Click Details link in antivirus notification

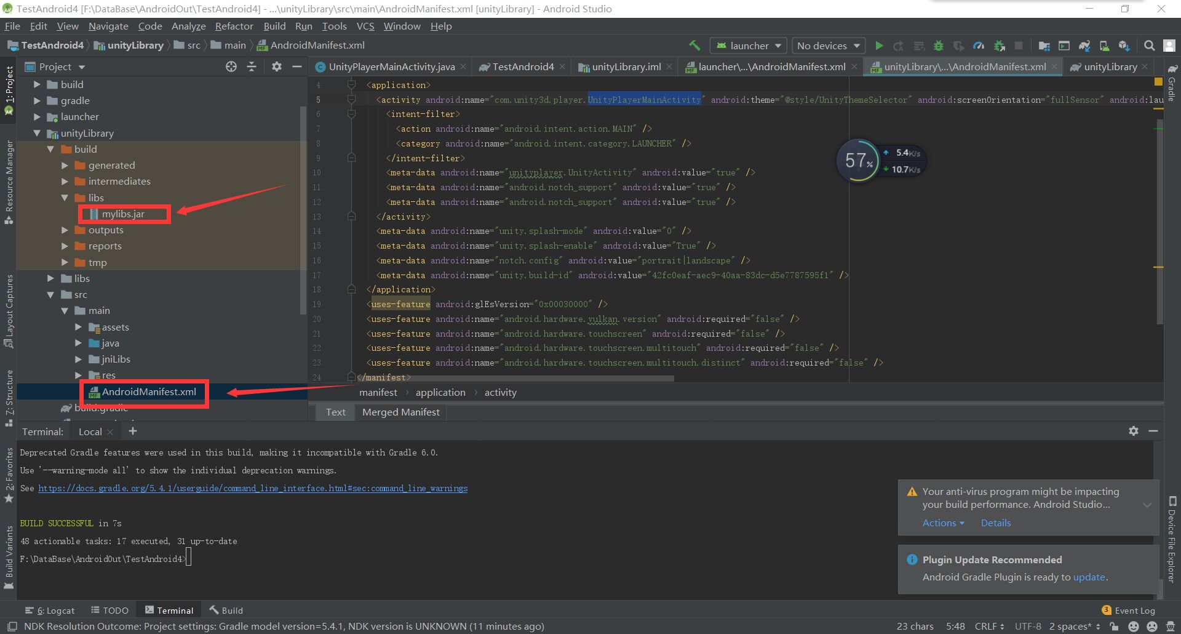point(996,523)
